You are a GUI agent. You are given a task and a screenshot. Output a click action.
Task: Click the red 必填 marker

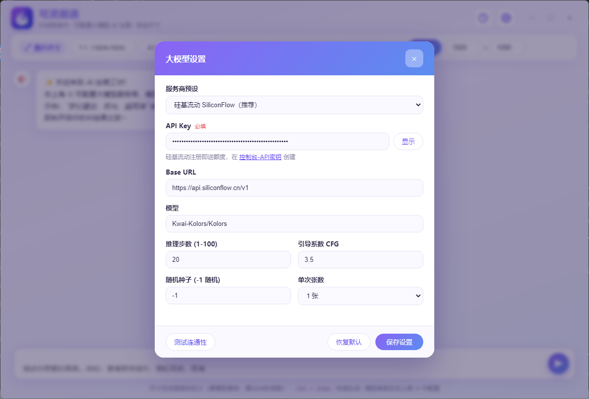tap(200, 127)
